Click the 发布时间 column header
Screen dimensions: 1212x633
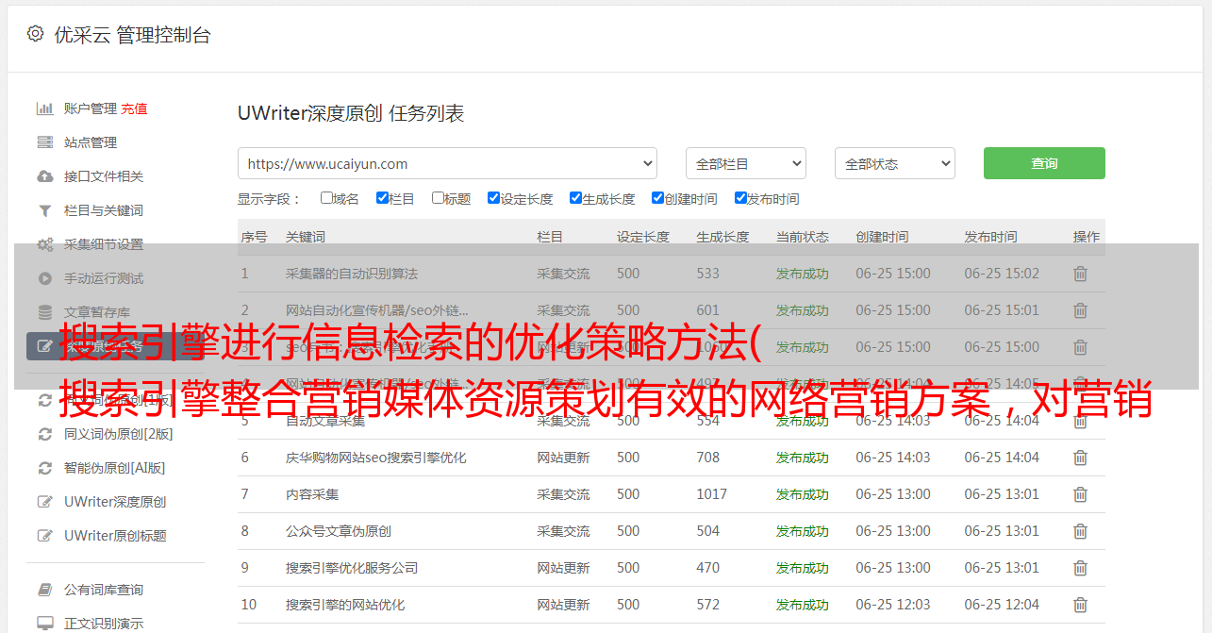click(990, 237)
